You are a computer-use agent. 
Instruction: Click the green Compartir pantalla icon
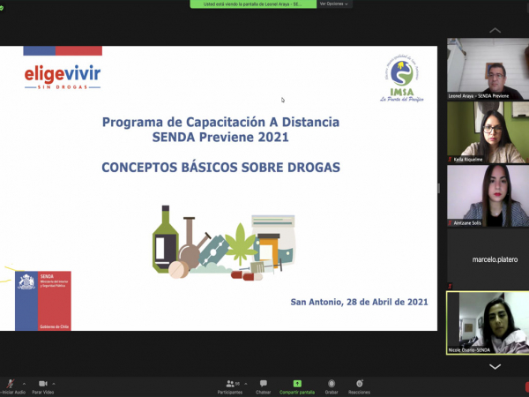[x=297, y=386]
